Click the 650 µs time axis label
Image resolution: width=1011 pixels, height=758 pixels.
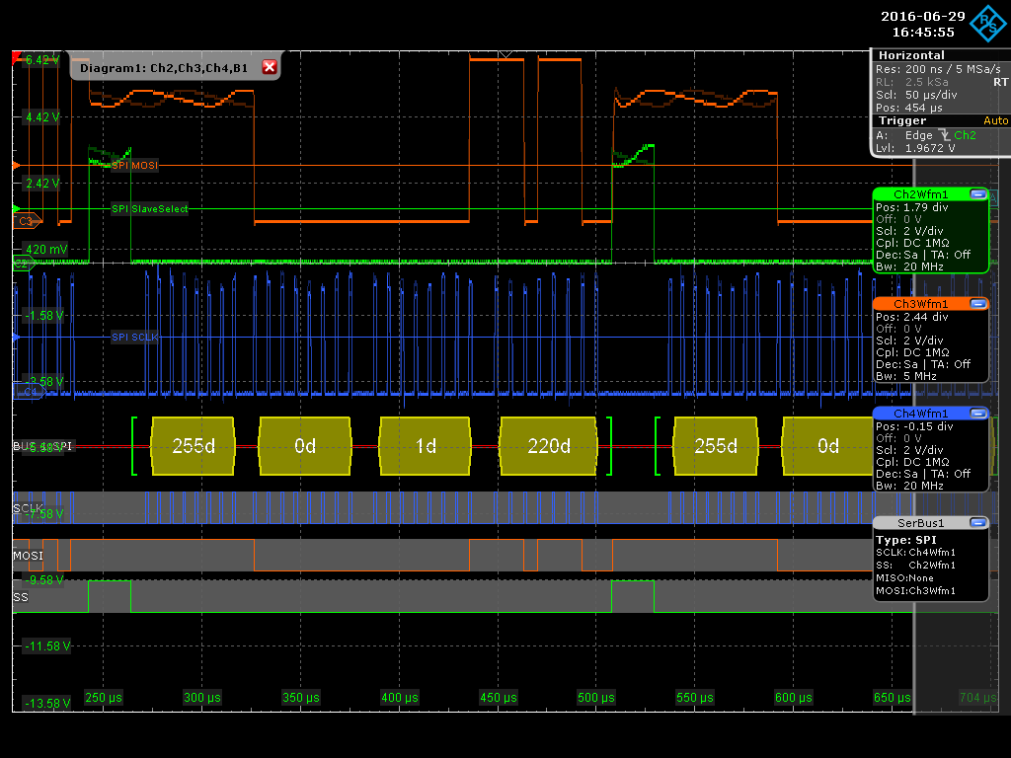click(x=893, y=698)
